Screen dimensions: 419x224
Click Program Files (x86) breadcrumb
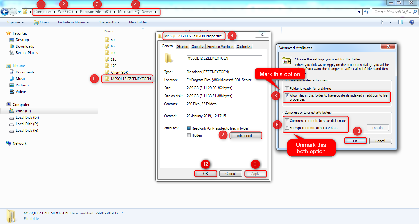(x=95, y=12)
